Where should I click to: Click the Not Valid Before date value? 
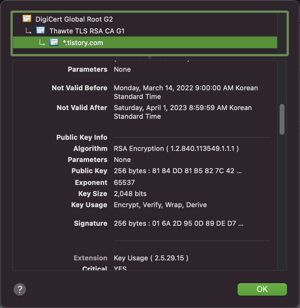[x=186, y=92]
